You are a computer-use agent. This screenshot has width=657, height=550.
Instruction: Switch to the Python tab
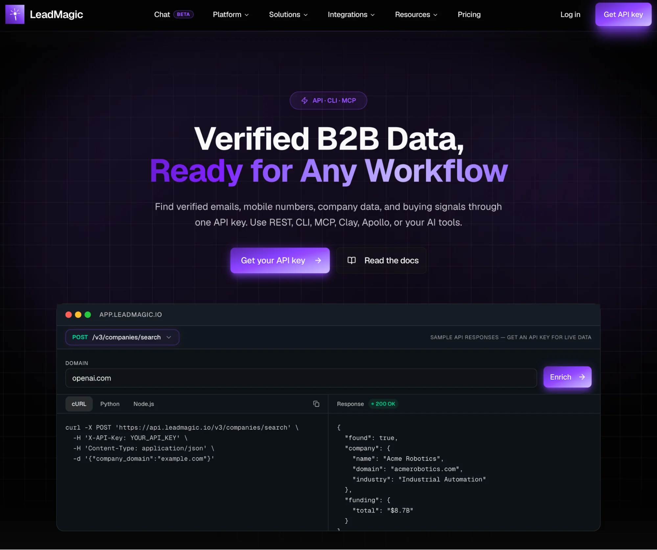(110, 404)
